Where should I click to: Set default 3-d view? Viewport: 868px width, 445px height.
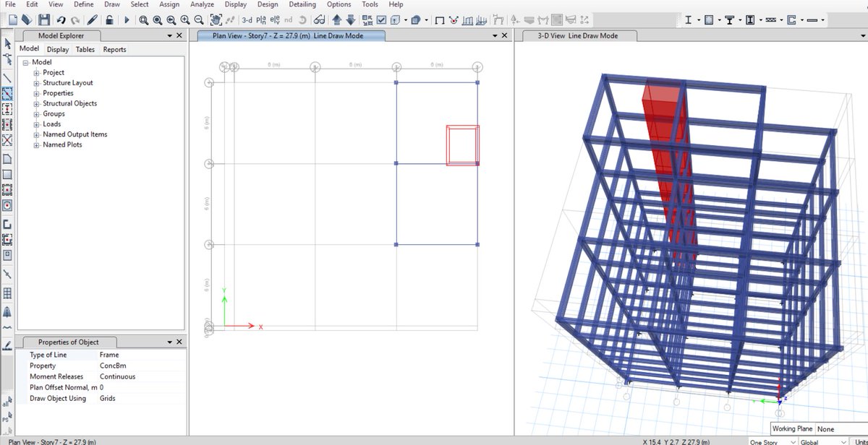pos(247,20)
